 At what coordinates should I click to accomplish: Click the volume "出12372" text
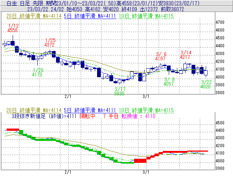[149, 9]
